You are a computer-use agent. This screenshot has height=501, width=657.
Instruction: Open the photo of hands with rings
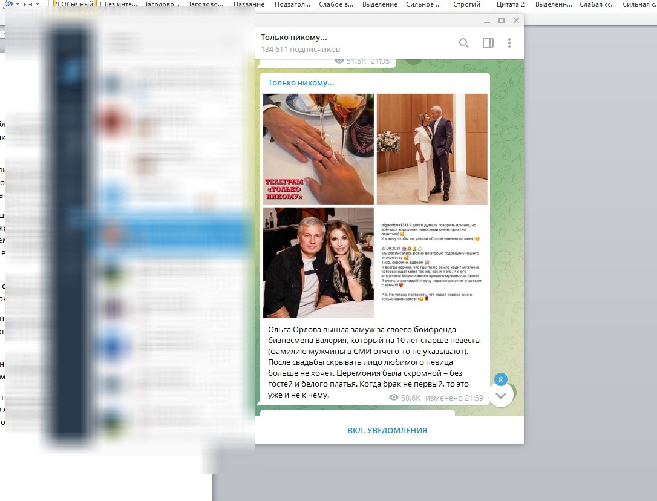pos(318,149)
